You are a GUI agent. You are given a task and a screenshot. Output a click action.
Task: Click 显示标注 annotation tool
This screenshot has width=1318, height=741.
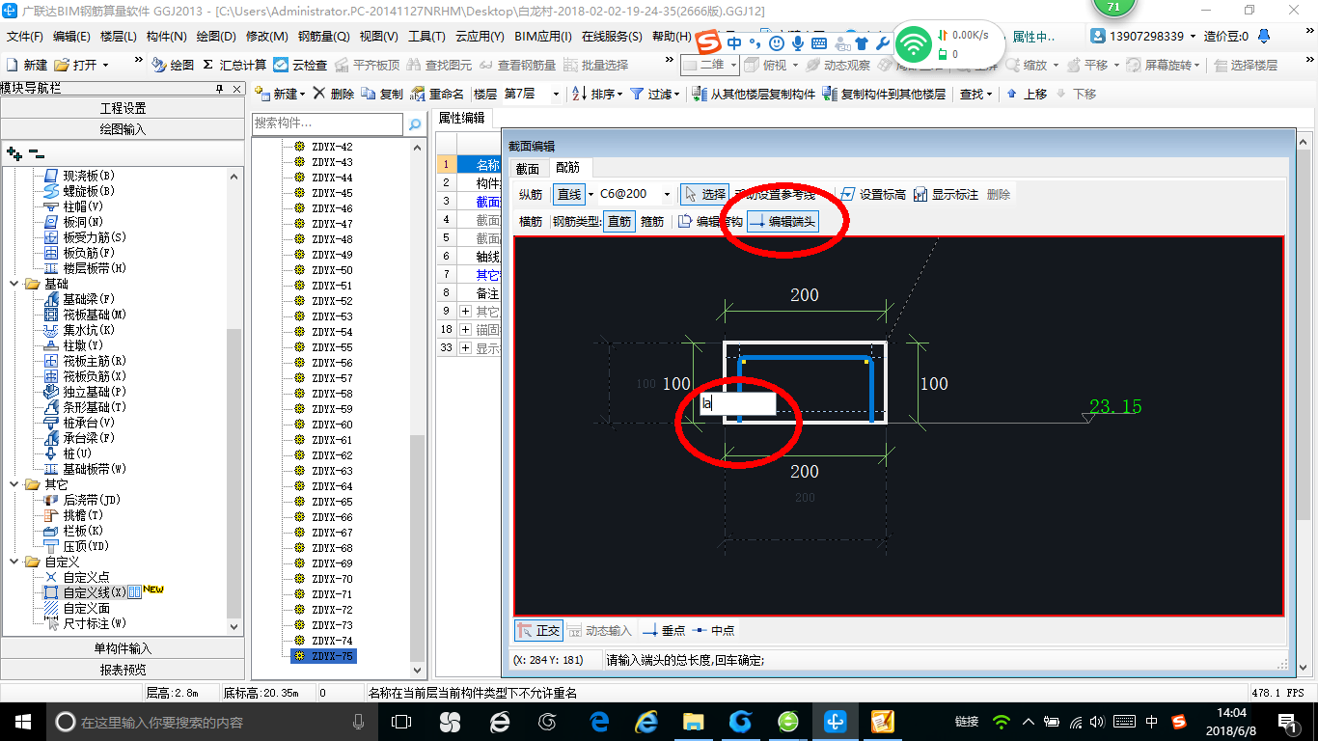tap(946, 194)
